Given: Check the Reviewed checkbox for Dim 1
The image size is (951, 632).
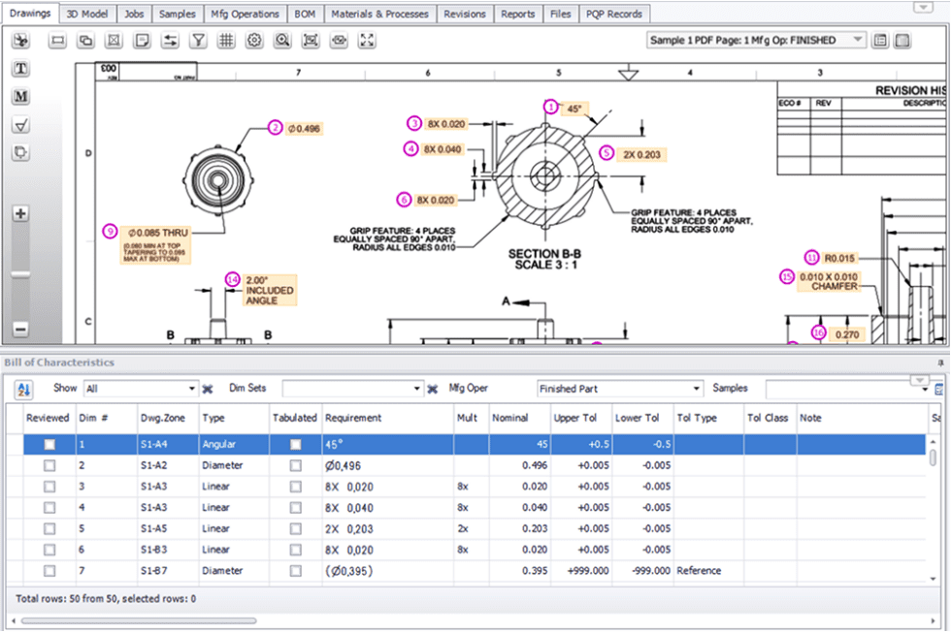Looking at the screenshot, I should coord(49,444).
